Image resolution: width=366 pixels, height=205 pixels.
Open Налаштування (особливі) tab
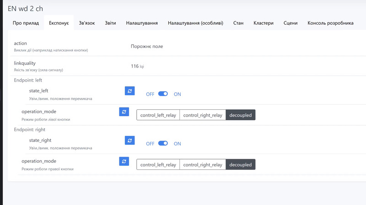click(x=195, y=23)
